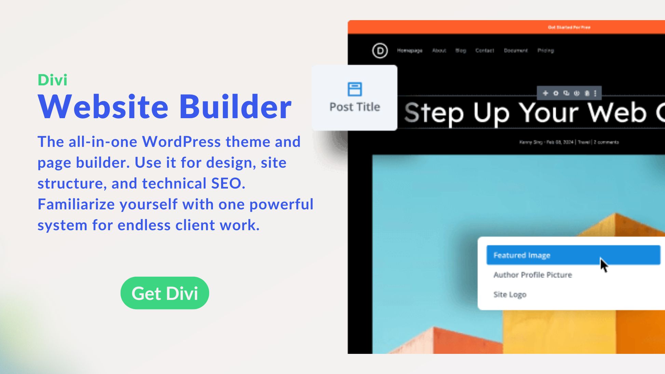Click the Homepage navigation menu item
Image resolution: width=665 pixels, height=374 pixels.
click(409, 50)
